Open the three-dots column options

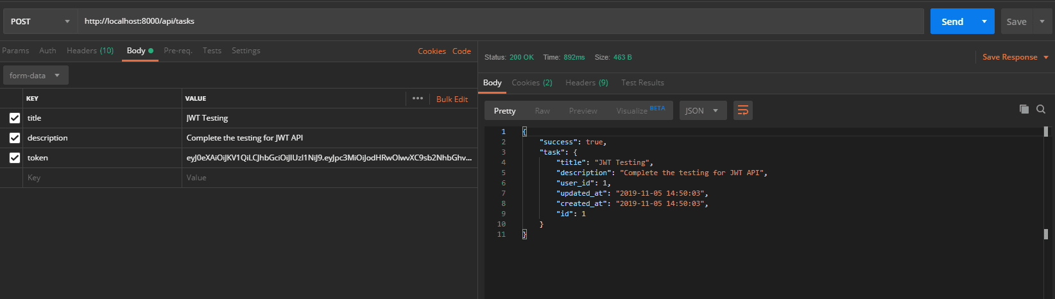(x=418, y=98)
